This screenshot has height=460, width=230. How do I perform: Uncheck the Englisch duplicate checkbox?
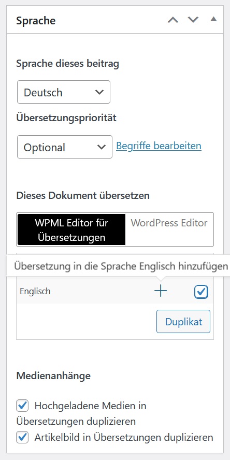pos(201,292)
